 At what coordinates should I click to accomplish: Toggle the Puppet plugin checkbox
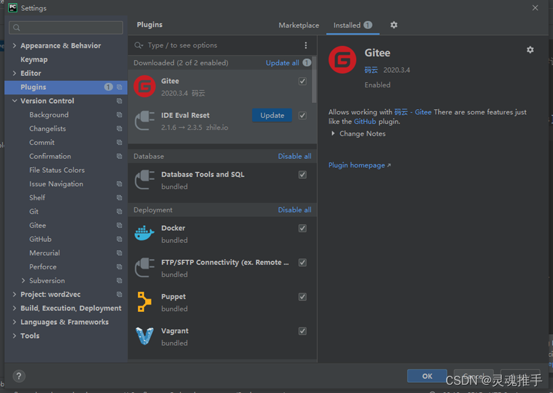tap(302, 297)
